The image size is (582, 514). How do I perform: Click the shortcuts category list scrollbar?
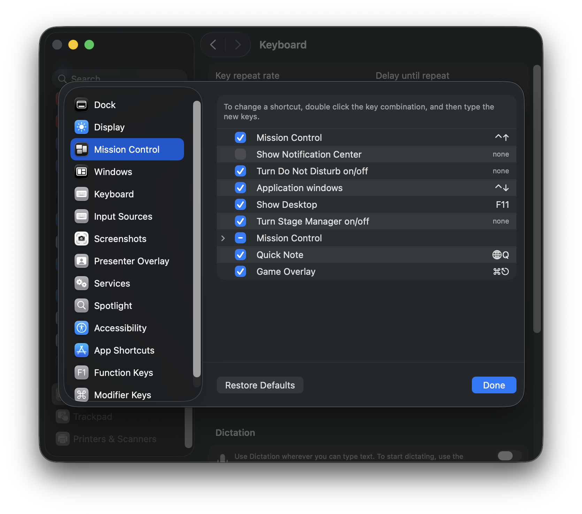(197, 239)
